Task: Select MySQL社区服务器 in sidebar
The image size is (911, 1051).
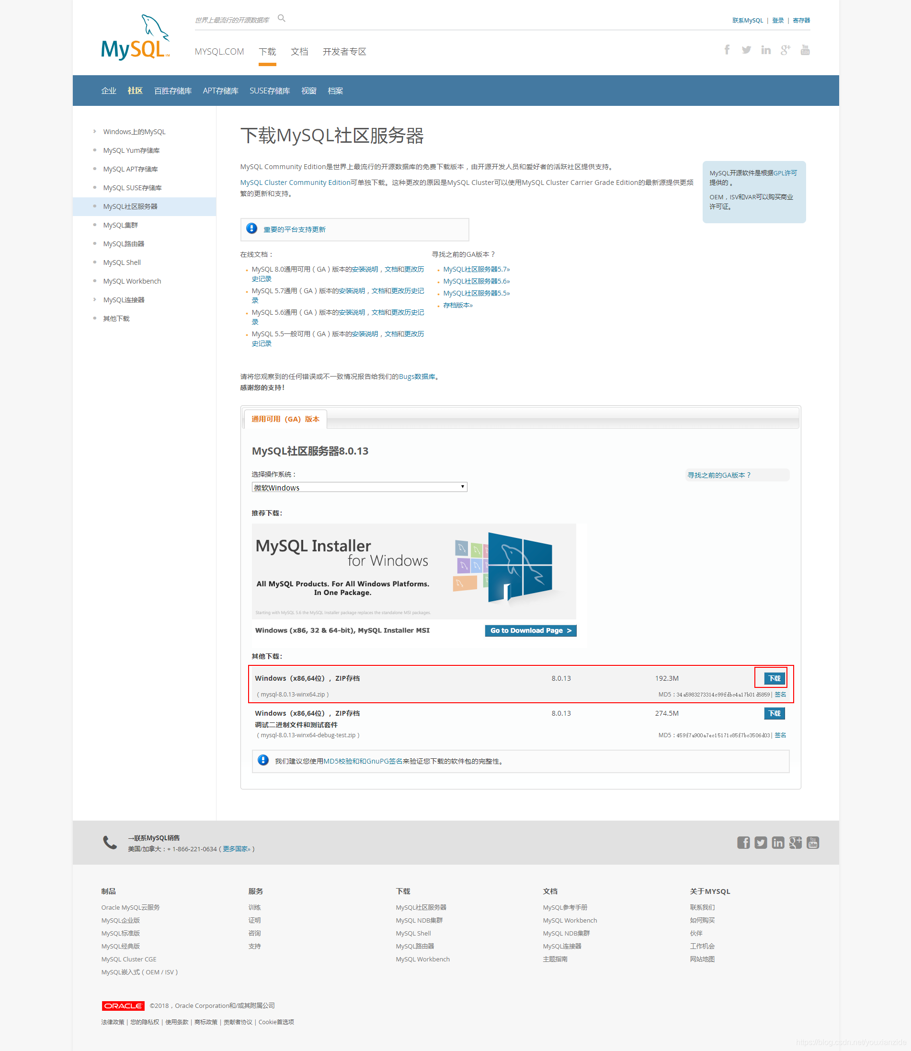Action: 130,206
